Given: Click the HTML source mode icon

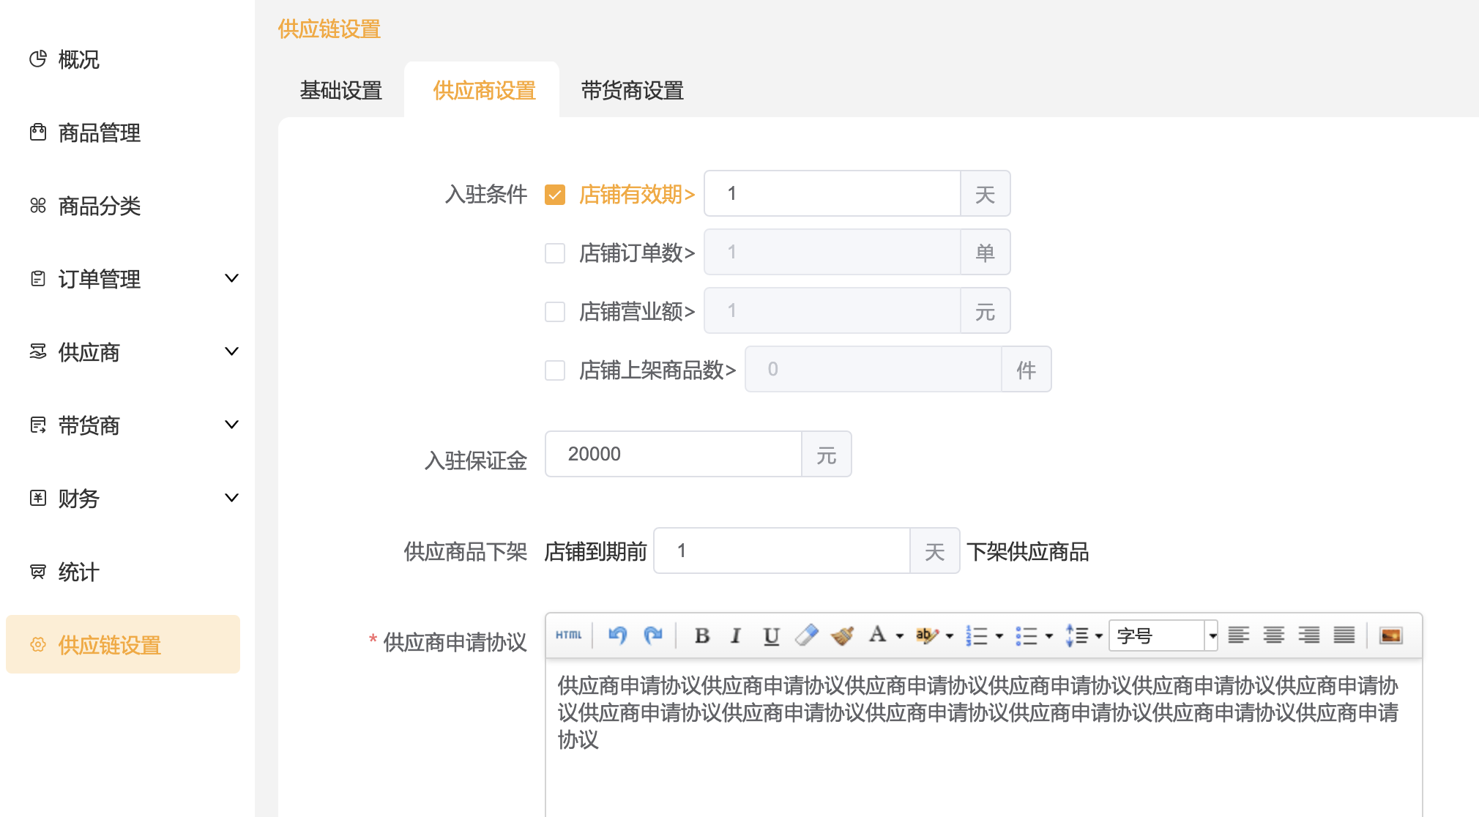Looking at the screenshot, I should point(568,635).
